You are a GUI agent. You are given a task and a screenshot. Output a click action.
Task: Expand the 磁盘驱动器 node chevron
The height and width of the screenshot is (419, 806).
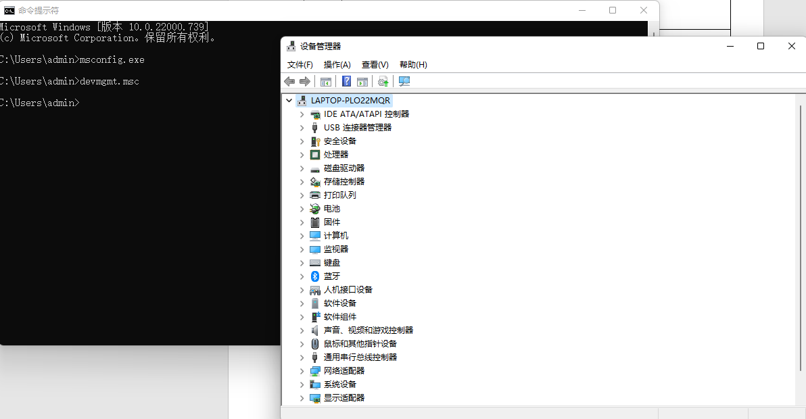coord(302,168)
